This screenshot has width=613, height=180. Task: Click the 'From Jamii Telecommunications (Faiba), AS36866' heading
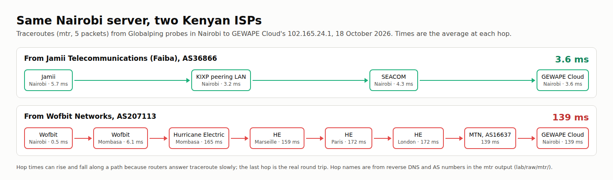(121, 58)
